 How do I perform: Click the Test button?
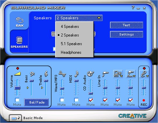[127, 25]
